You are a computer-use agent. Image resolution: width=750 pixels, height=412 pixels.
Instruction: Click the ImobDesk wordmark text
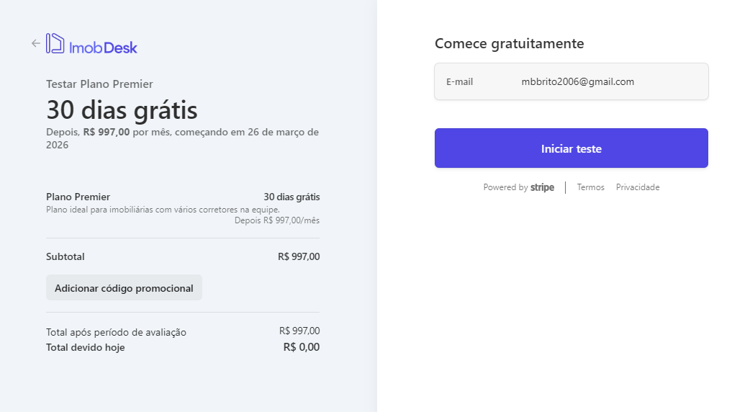click(x=103, y=48)
